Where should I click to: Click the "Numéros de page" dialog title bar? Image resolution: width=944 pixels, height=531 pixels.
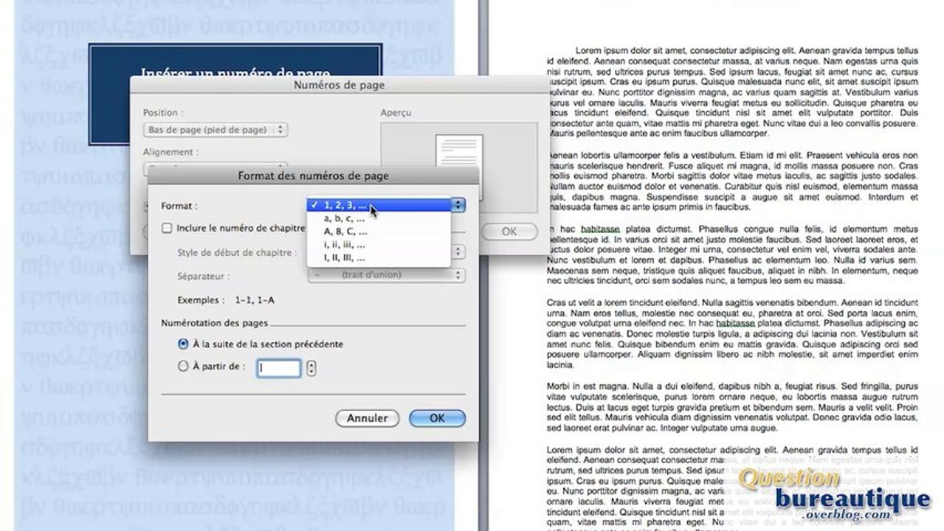pyautogui.click(x=339, y=86)
